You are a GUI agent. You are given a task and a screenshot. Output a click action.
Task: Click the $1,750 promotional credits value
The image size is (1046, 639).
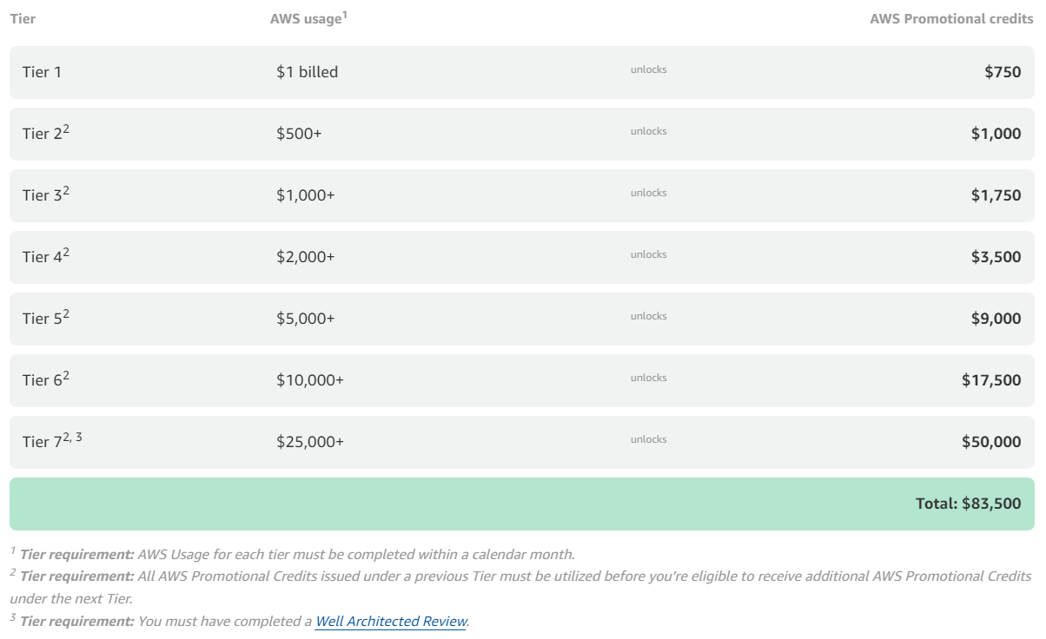click(x=996, y=195)
